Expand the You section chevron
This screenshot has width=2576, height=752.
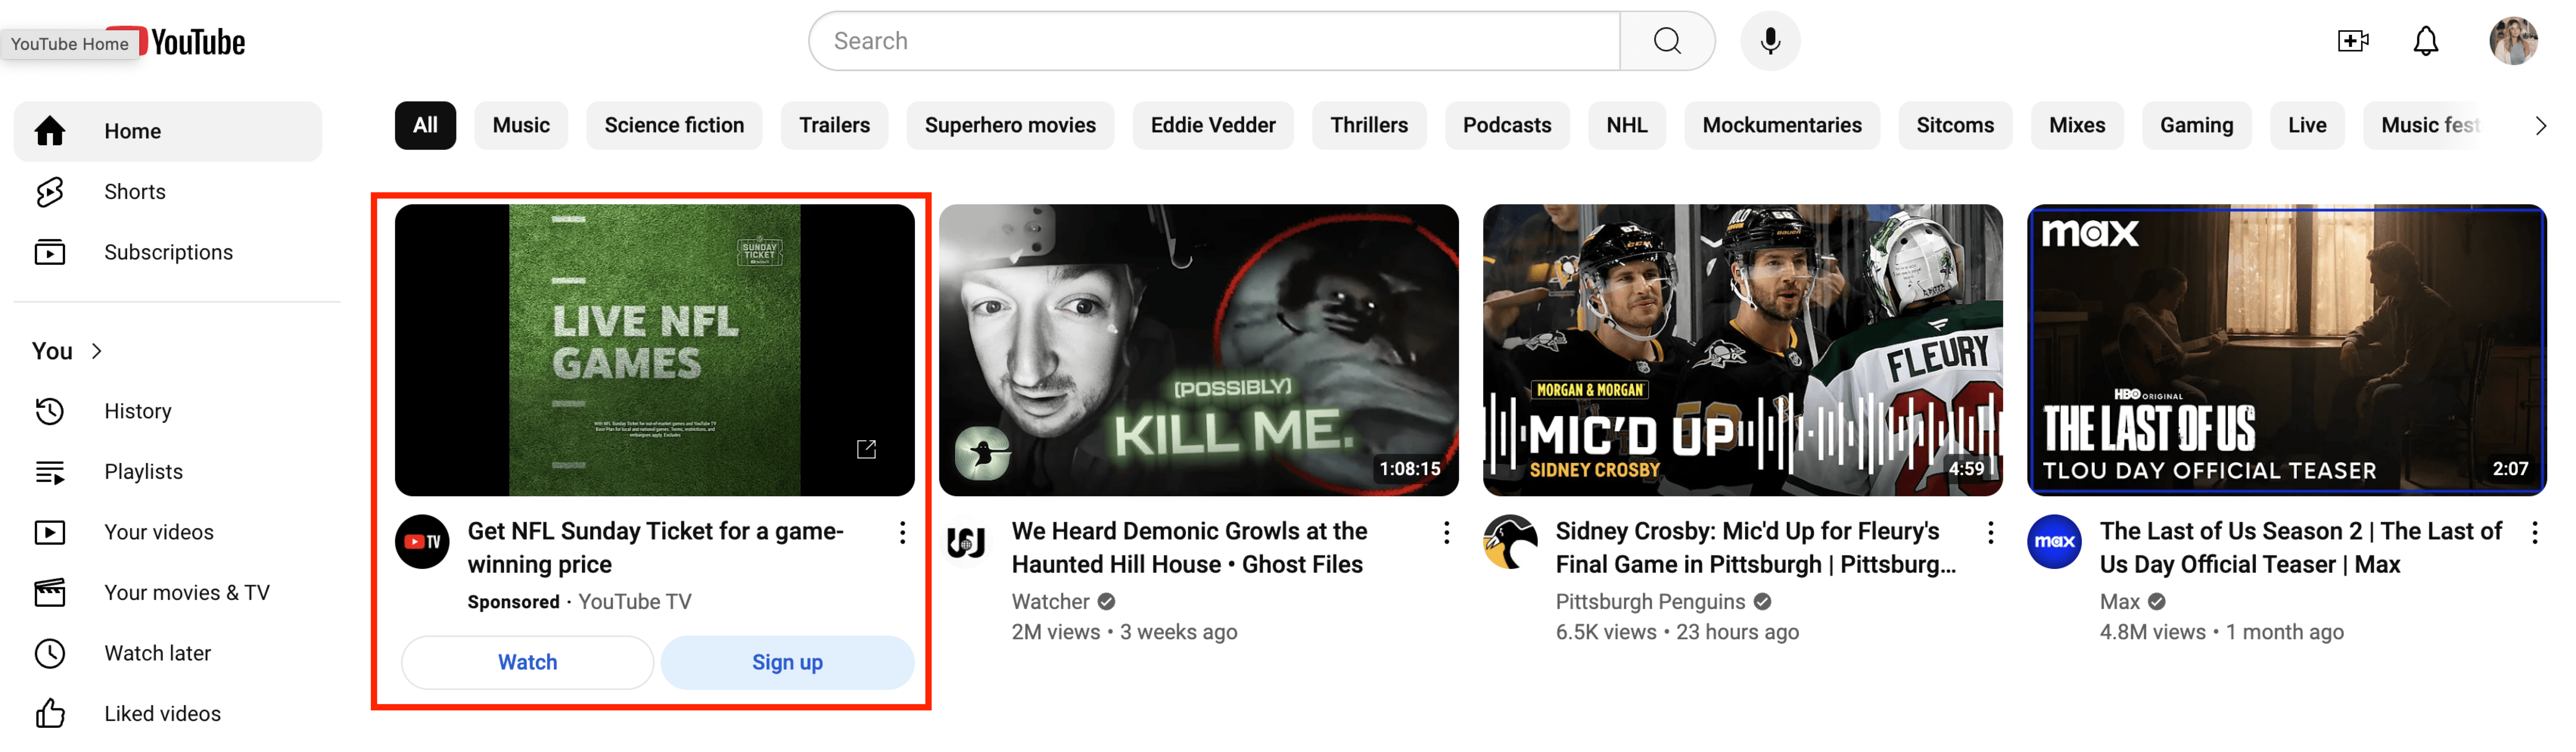tap(97, 351)
